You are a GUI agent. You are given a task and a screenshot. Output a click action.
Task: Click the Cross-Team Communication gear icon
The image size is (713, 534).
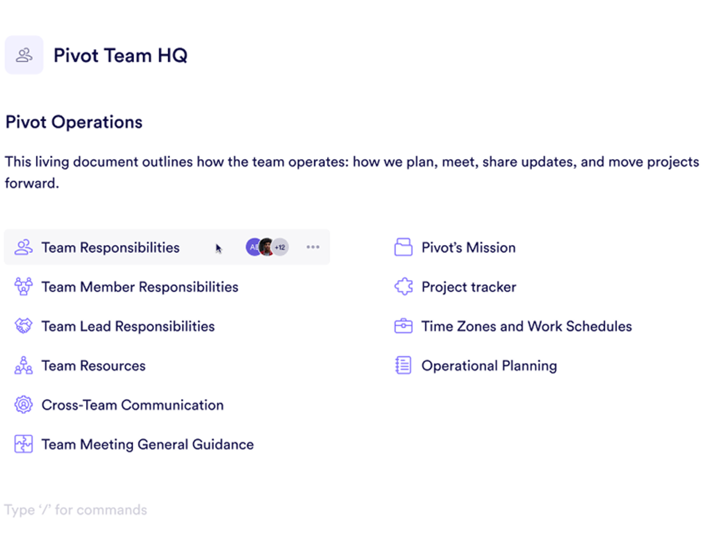click(x=23, y=405)
